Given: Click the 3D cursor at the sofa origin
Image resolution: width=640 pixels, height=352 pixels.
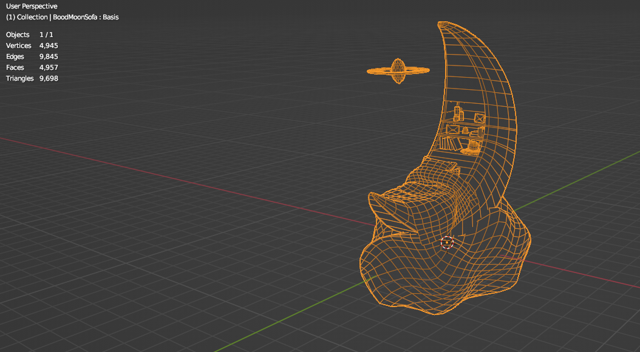Looking at the screenshot, I should (x=448, y=243).
